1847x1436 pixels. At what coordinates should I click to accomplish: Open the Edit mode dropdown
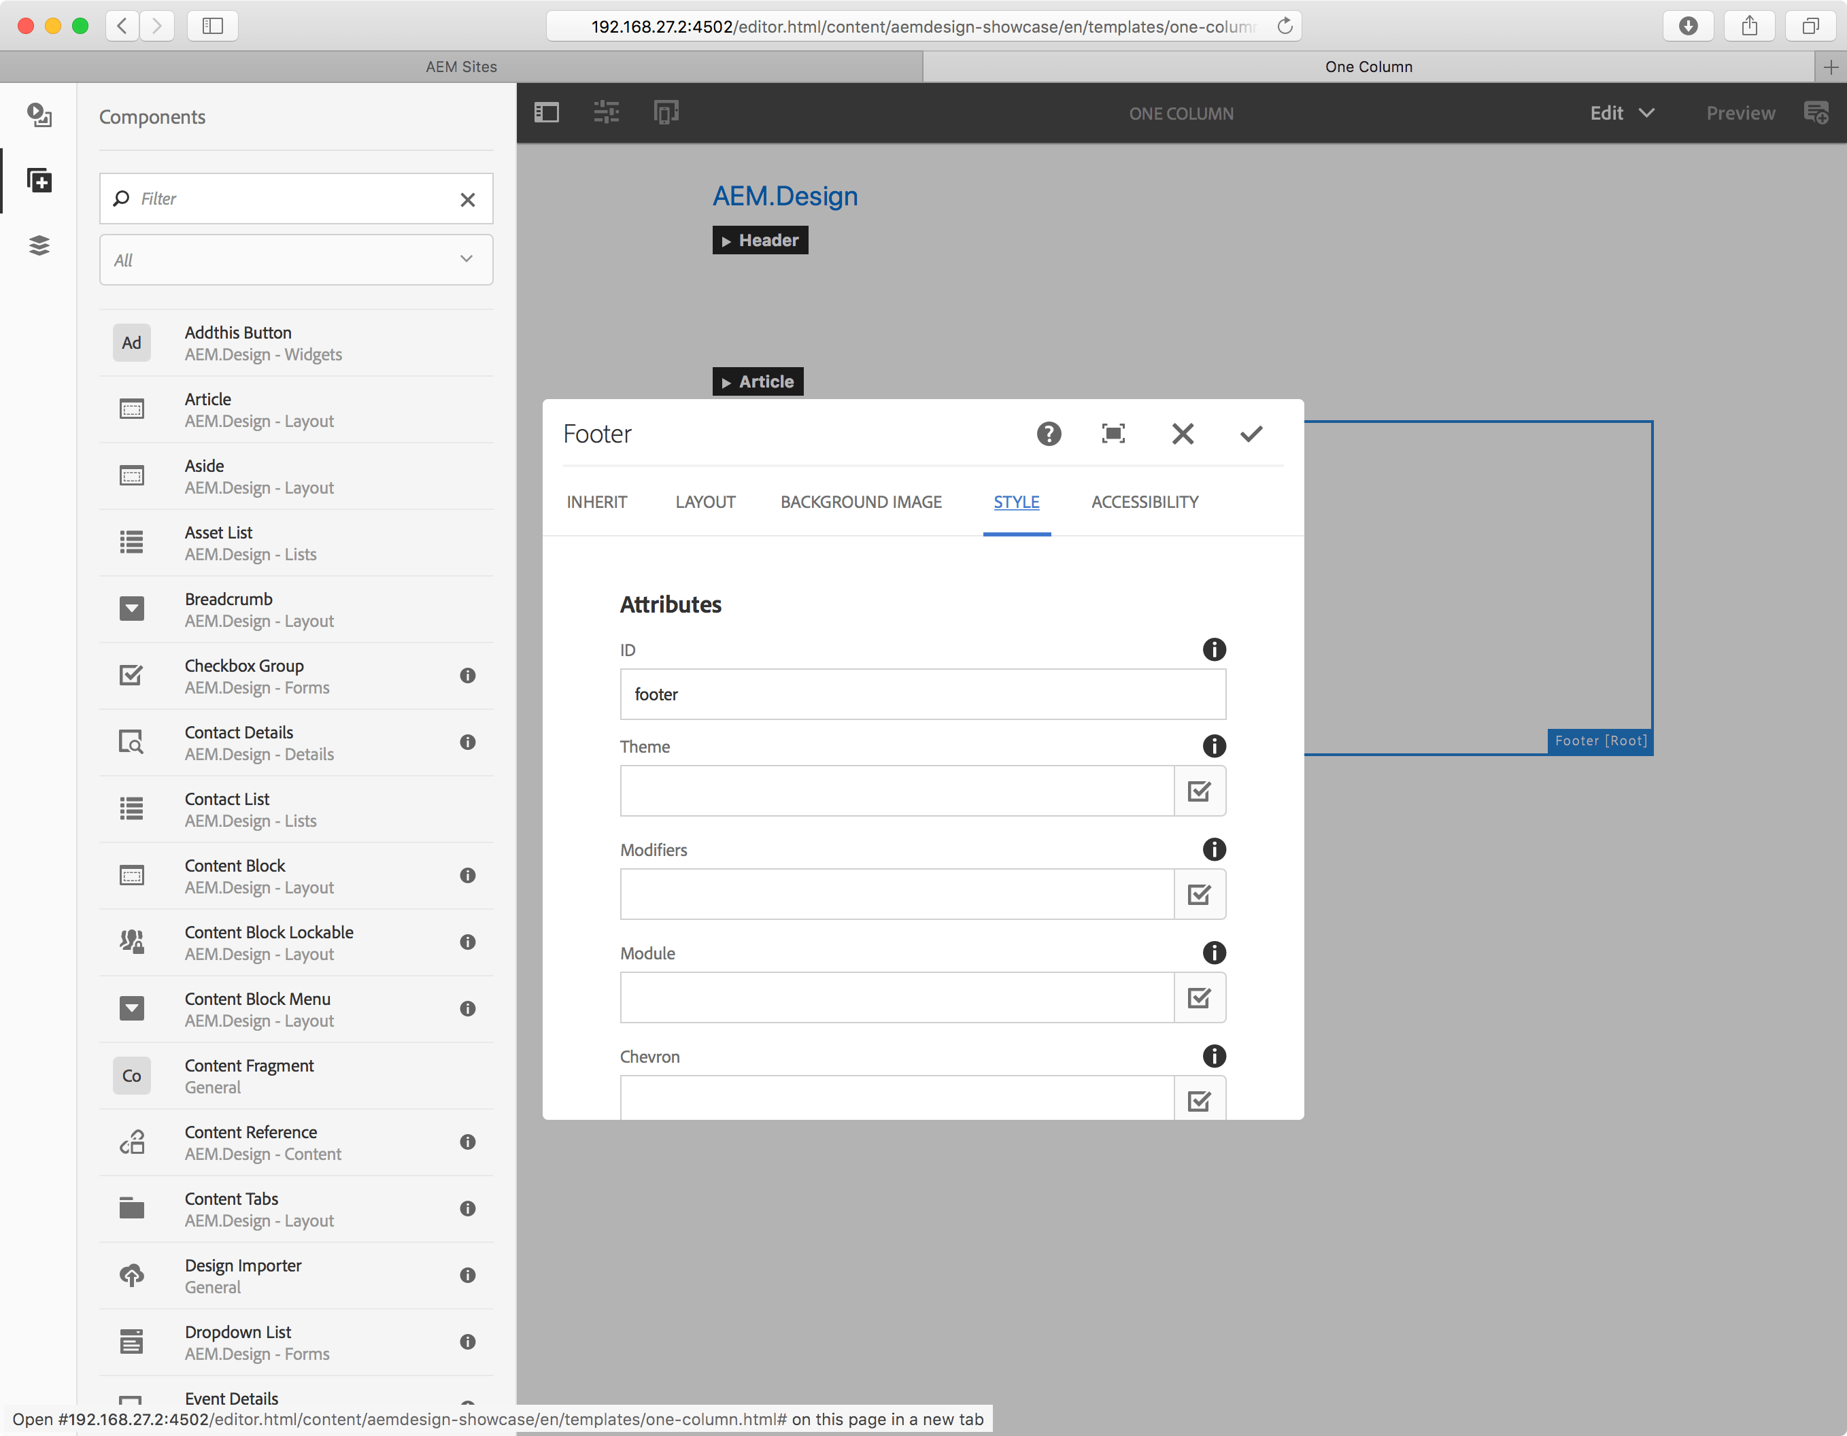pyautogui.click(x=1621, y=112)
